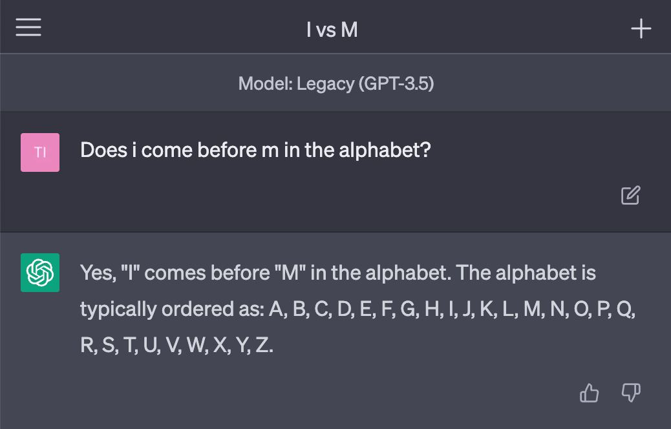
Task: Give the response a thumbs down
Action: click(x=630, y=392)
